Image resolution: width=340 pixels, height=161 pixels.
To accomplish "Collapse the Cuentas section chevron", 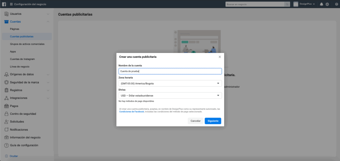I will click(x=48, y=22).
